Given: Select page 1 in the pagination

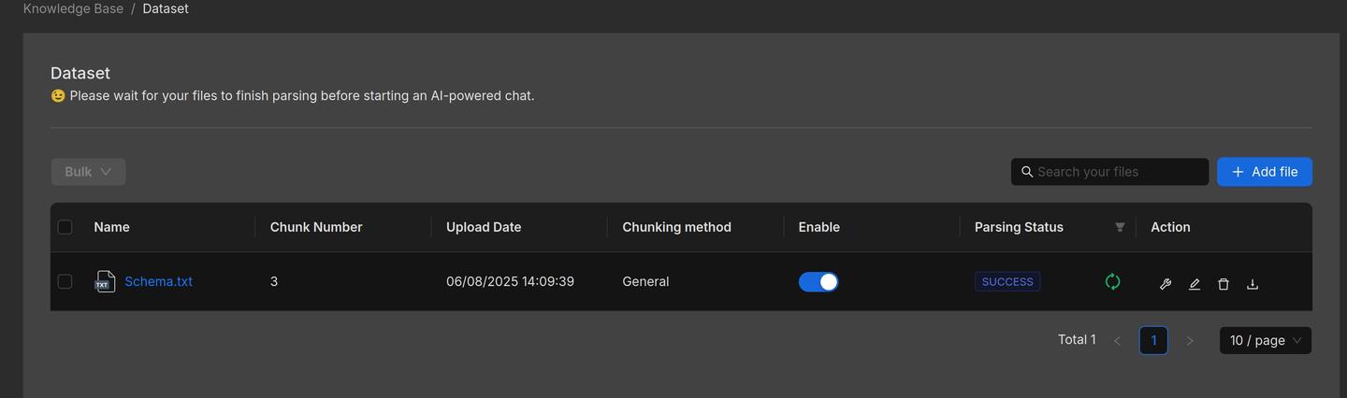Looking at the screenshot, I should click(x=1153, y=340).
